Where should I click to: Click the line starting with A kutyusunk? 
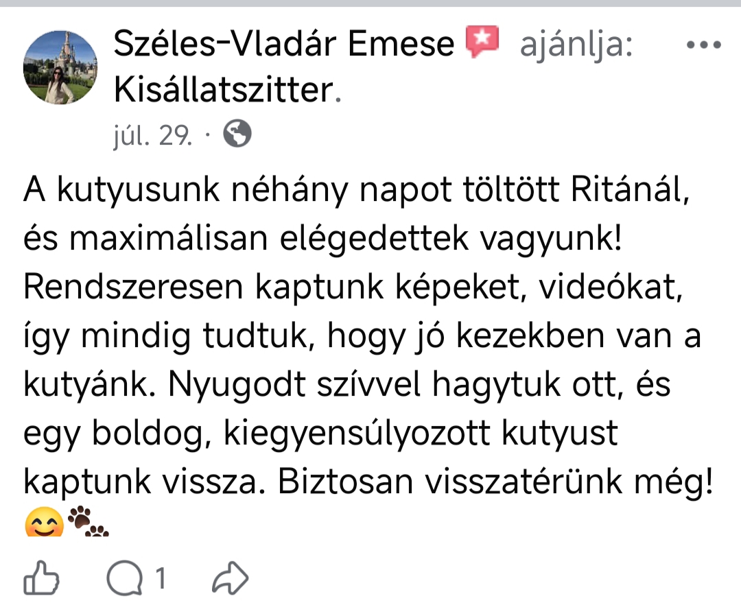point(357,189)
